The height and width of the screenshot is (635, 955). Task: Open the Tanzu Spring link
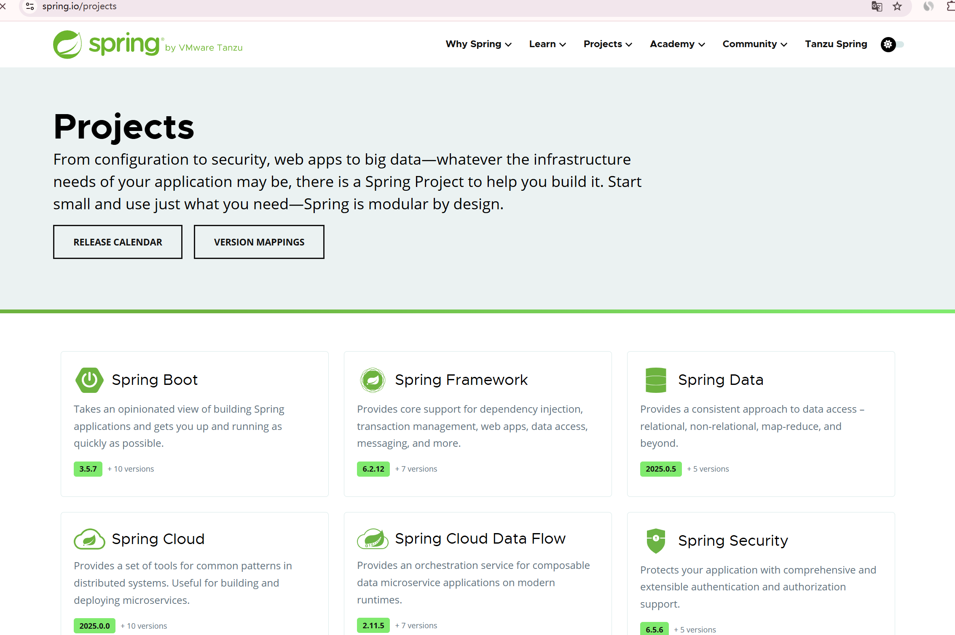coord(836,44)
